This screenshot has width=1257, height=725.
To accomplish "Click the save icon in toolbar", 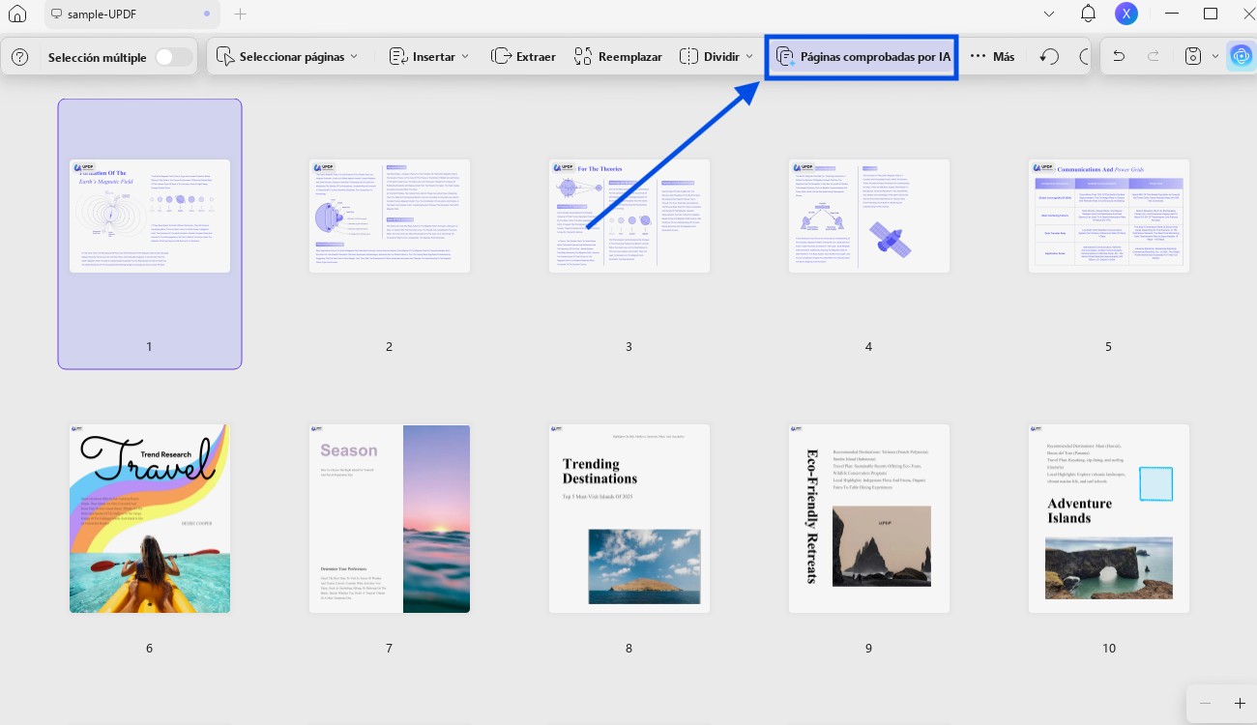I will 1193,57.
